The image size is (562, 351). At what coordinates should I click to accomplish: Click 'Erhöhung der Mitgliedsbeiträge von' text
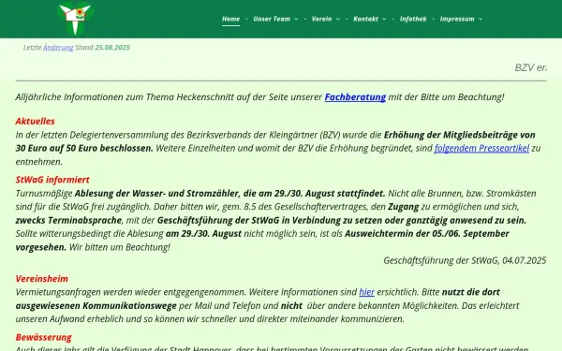[460, 135]
